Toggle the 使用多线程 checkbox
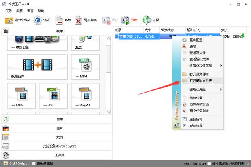 pyautogui.click(x=34, y=163)
